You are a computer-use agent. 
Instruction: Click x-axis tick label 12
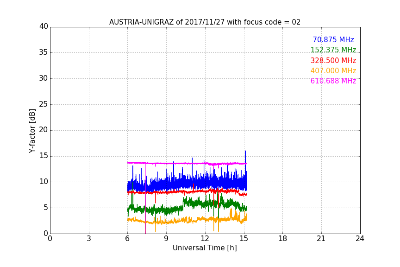[x=205, y=239]
